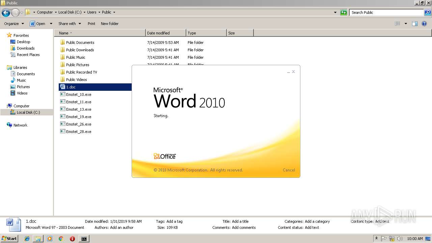
Task: Select Desktop in Favorites
Action: click(x=23, y=42)
